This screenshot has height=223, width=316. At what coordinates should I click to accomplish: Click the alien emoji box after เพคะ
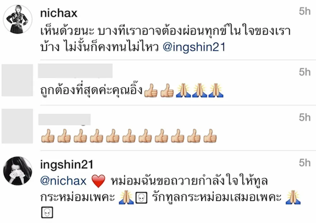point(141,198)
